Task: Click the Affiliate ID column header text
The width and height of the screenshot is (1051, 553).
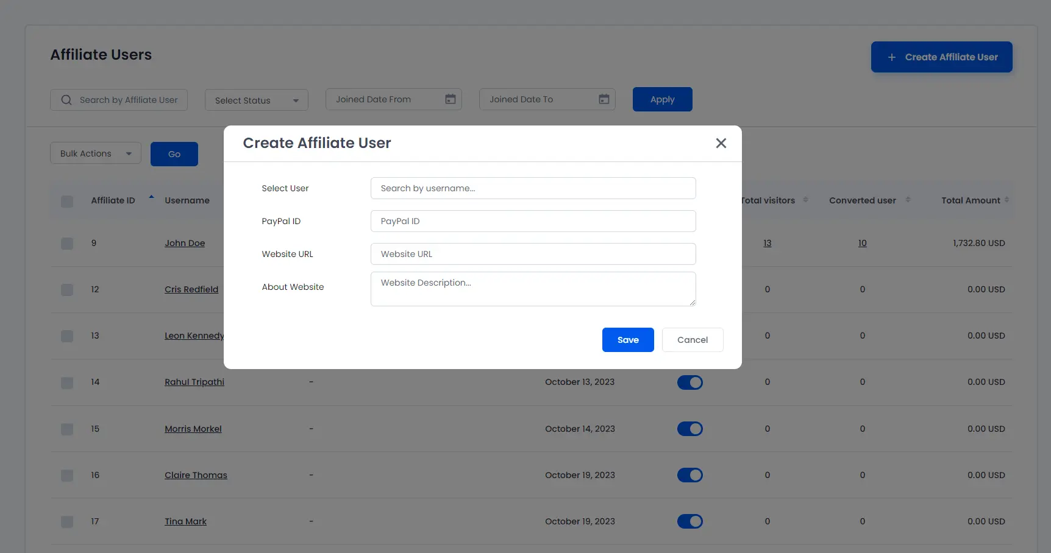Action: [x=113, y=200]
